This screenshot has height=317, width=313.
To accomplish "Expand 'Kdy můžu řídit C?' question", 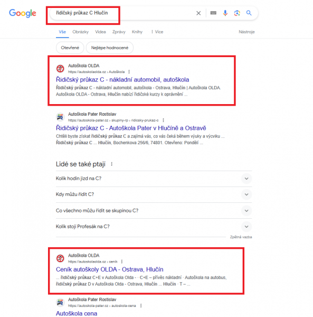I will pos(154,194).
